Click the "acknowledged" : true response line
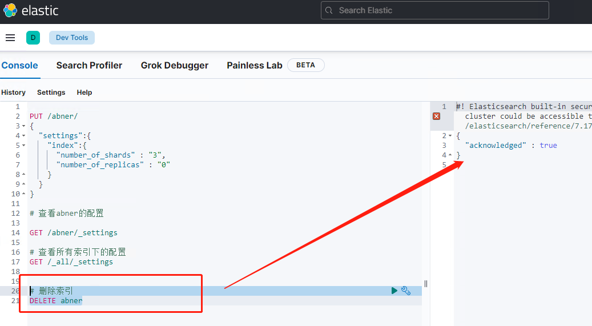 [511, 146]
